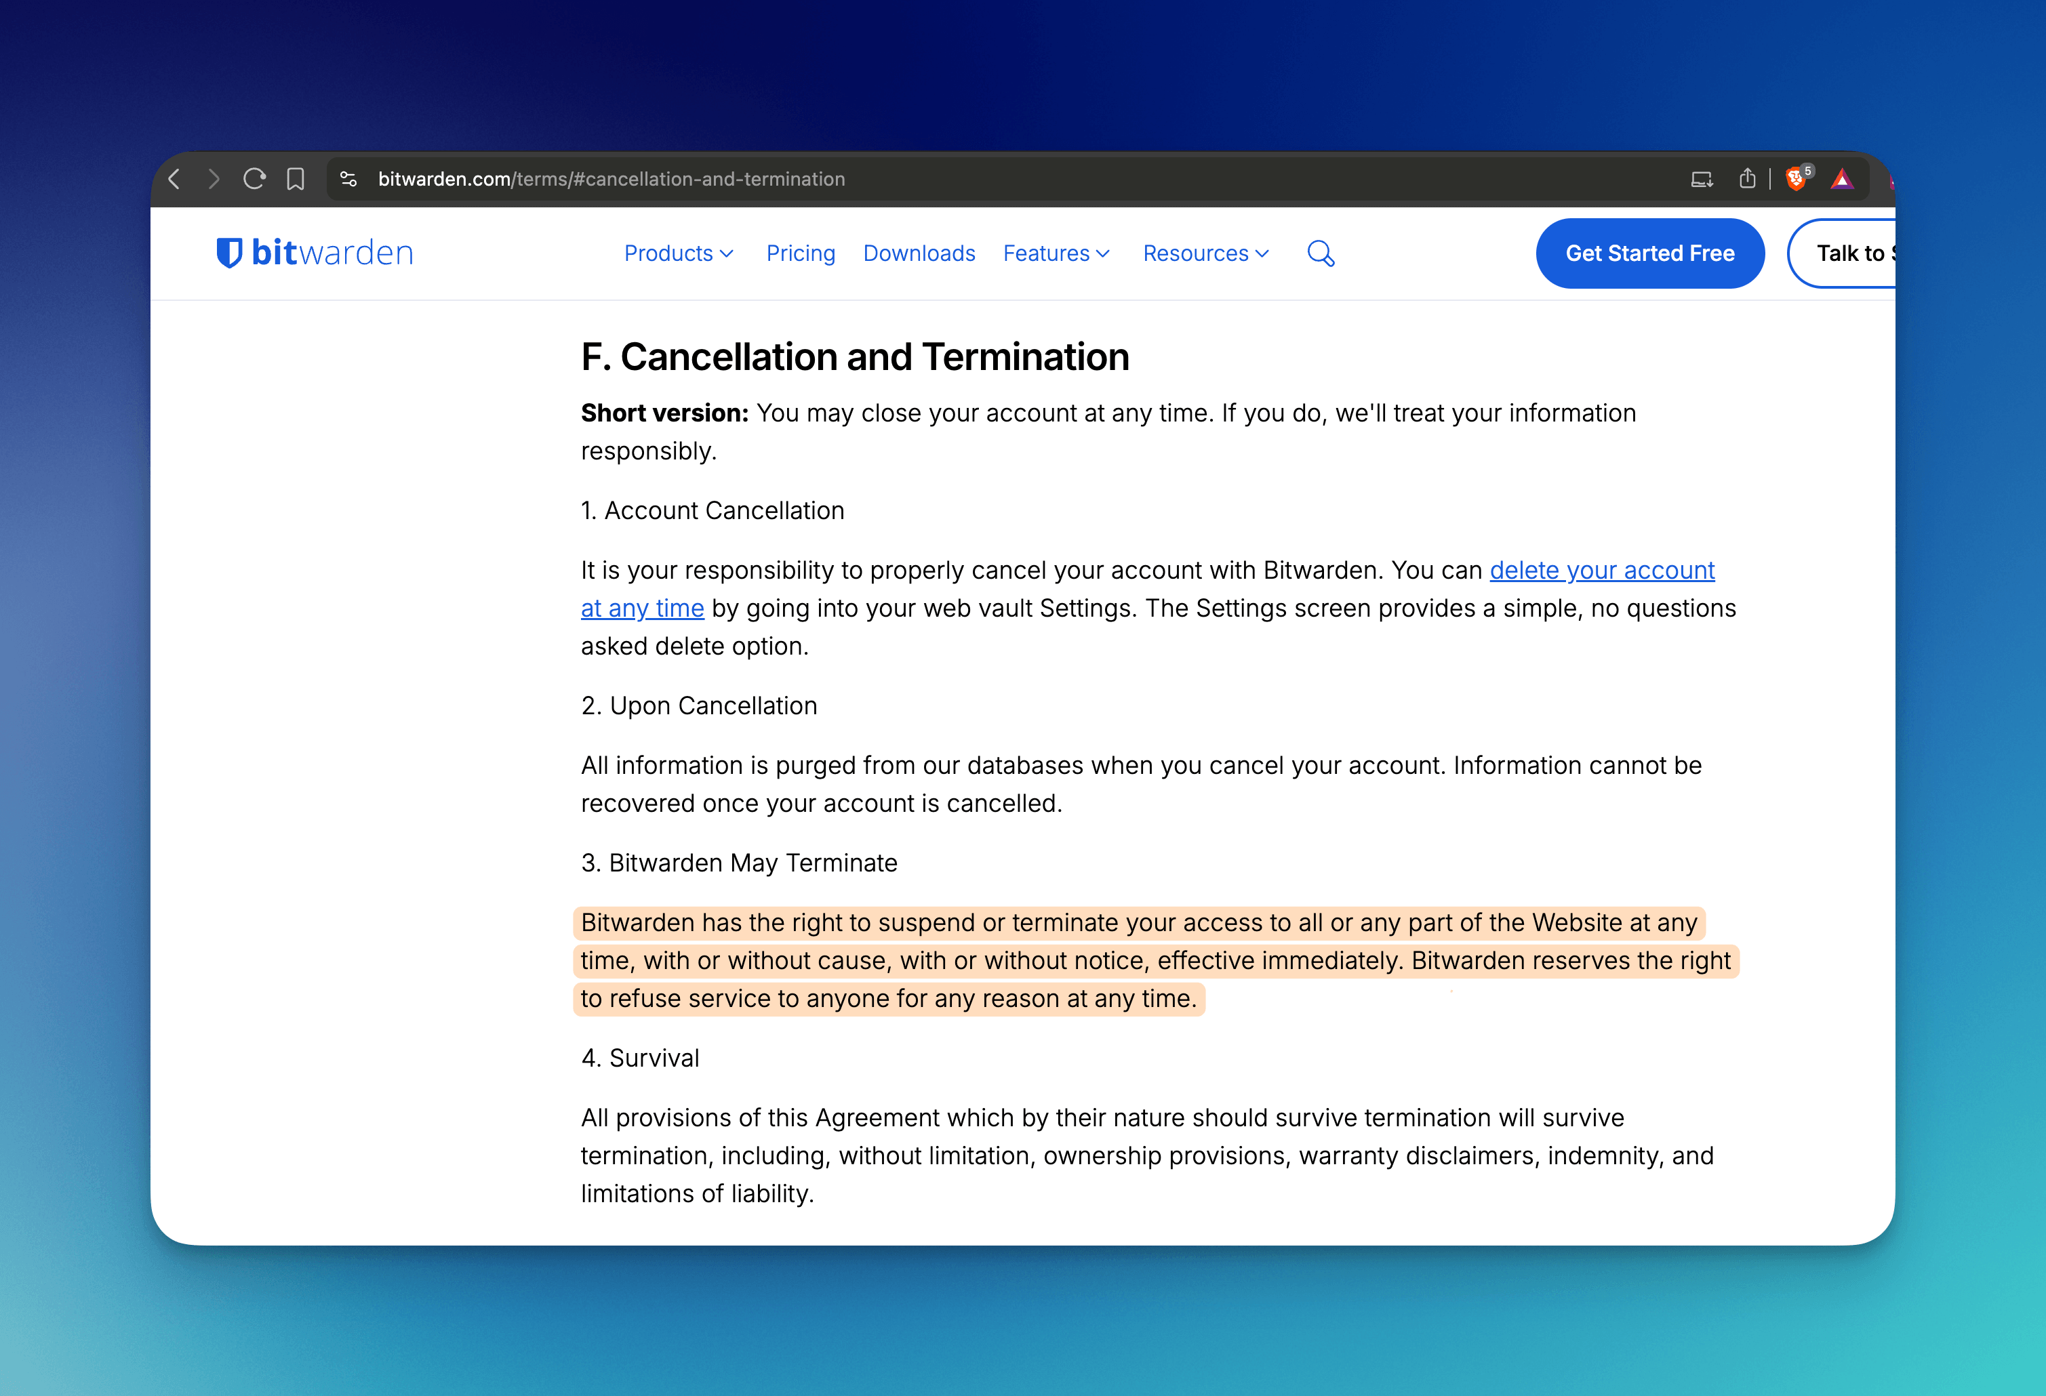Share this page via share icon
The width and height of the screenshot is (2046, 1396).
click(x=1748, y=179)
